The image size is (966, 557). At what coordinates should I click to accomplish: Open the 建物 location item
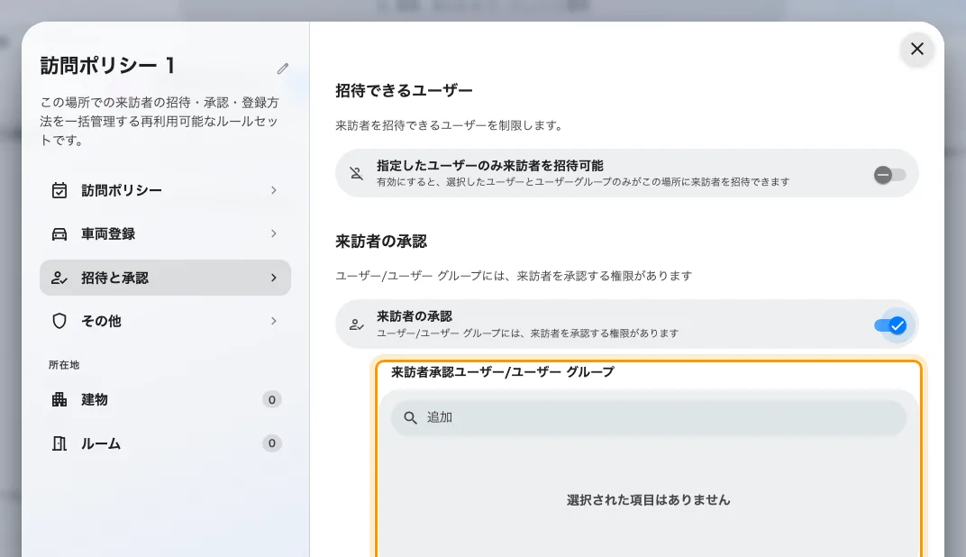click(165, 399)
